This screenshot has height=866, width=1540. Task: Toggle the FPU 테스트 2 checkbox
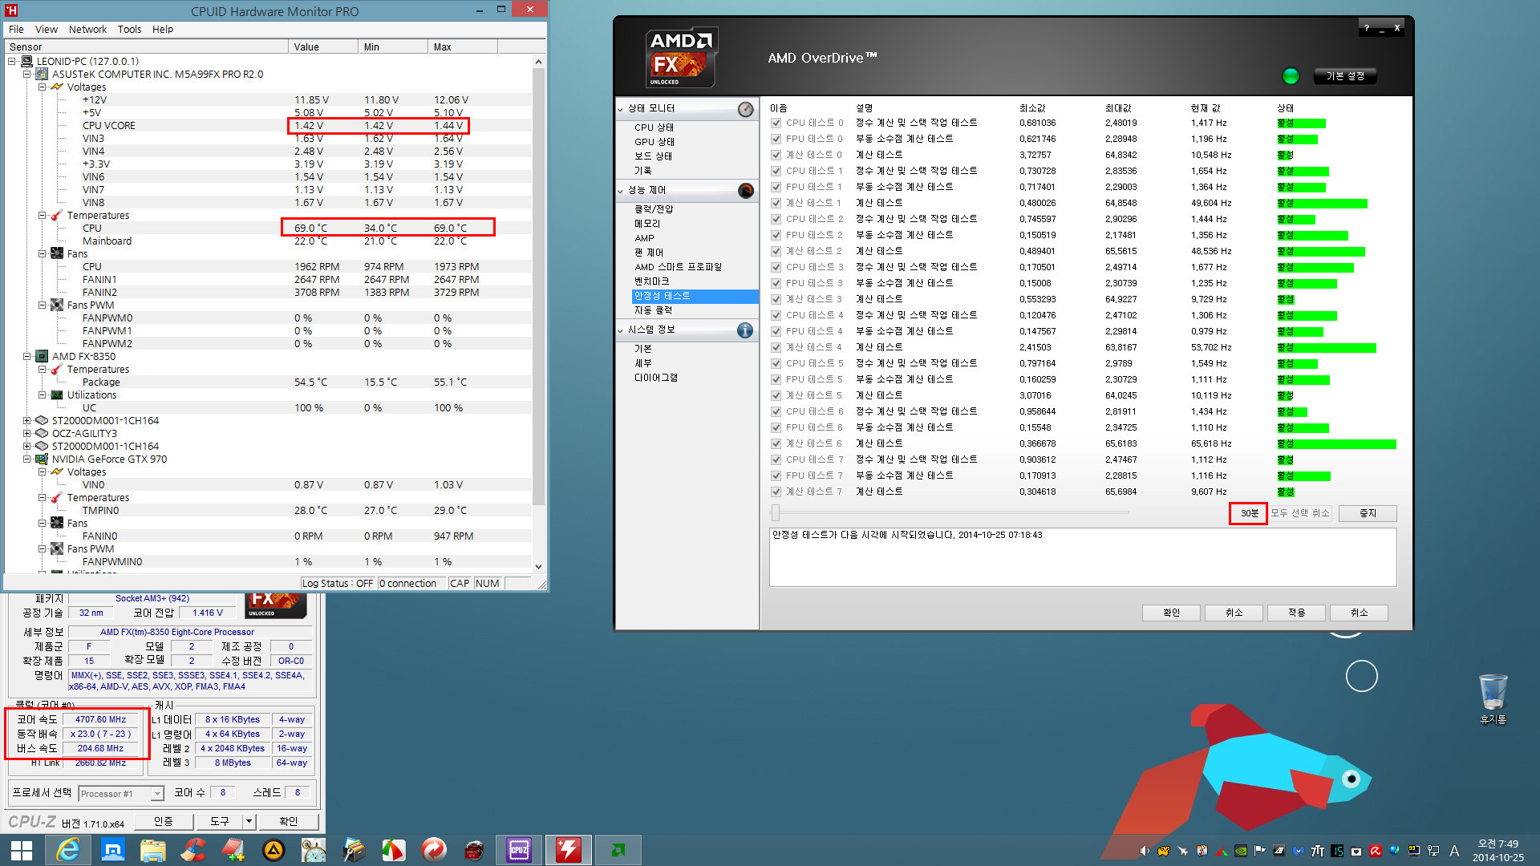click(x=776, y=236)
